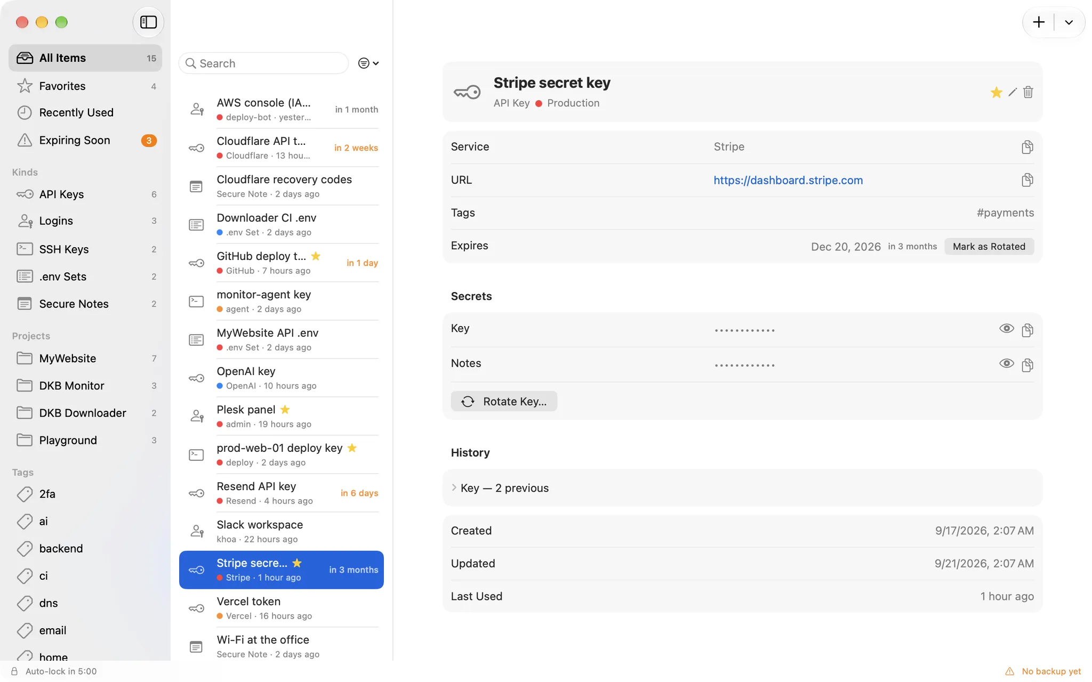The width and height of the screenshot is (1092, 682).
Task: Select the backend tag
Action: tap(85, 548)
